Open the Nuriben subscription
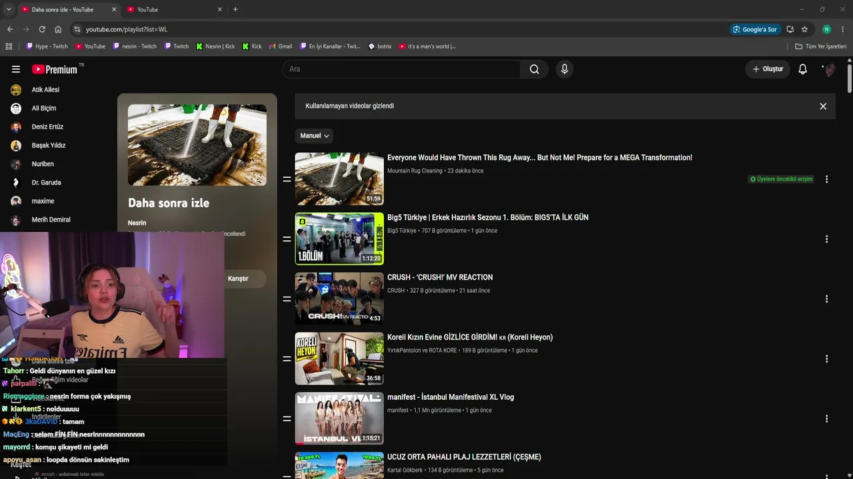This screenshot has width=853, height=479. [x=43, y=164]
